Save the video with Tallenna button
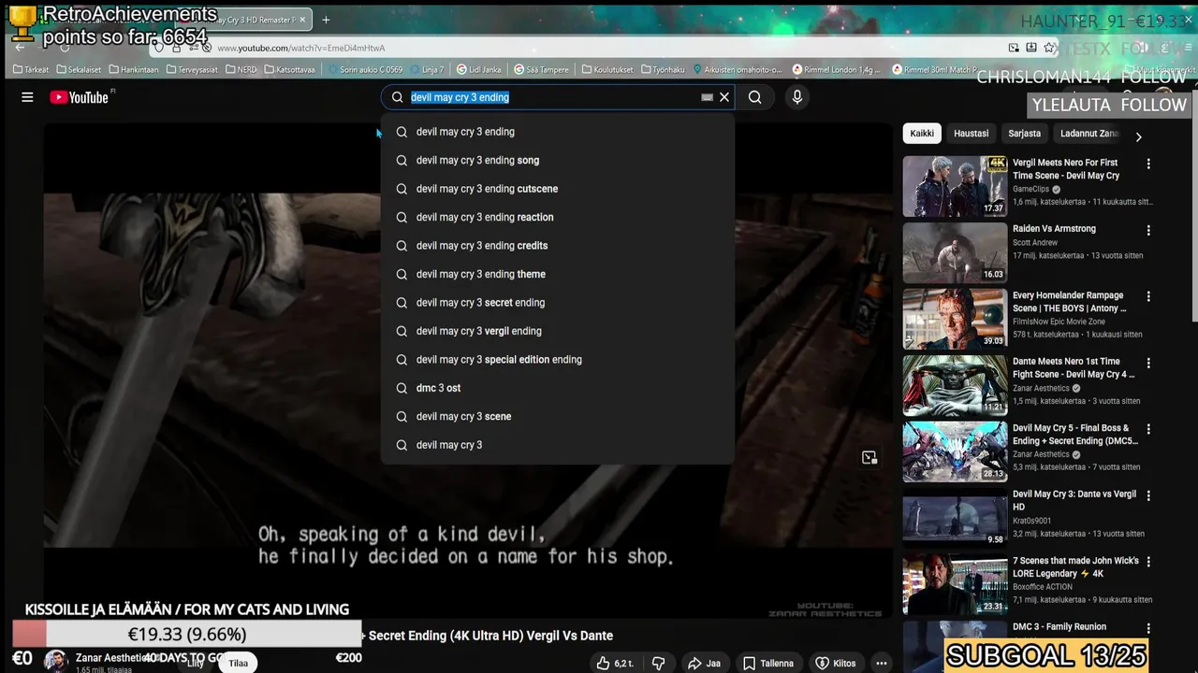Image resolution: width=1198 pixels, height=673 pixels. tap(767, 663)
